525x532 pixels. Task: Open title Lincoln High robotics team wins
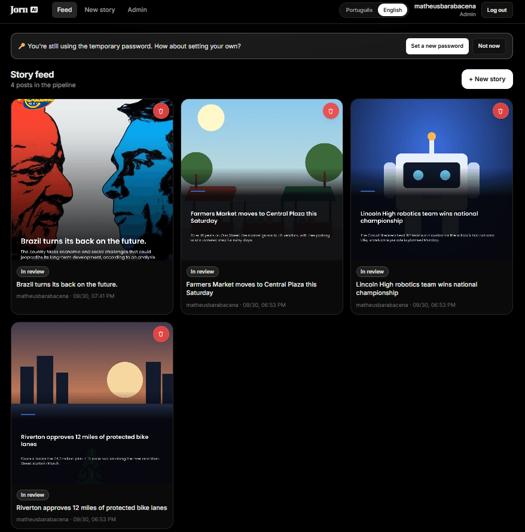(417, 289)
